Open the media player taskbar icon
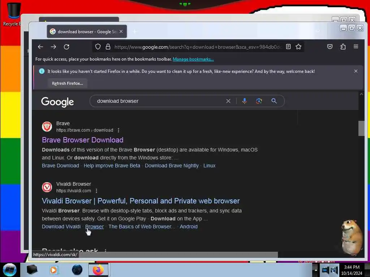Viewport: 370px width, 277px height. point(53,270)
